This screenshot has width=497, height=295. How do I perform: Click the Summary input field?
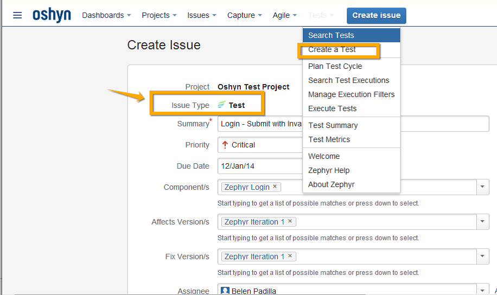point(353,124)
